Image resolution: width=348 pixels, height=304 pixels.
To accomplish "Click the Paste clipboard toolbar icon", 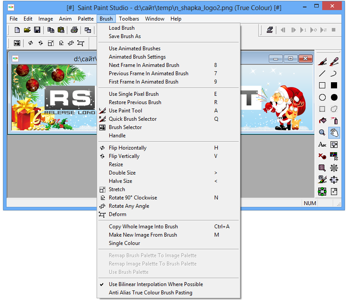I will click(x=61, y=30).
